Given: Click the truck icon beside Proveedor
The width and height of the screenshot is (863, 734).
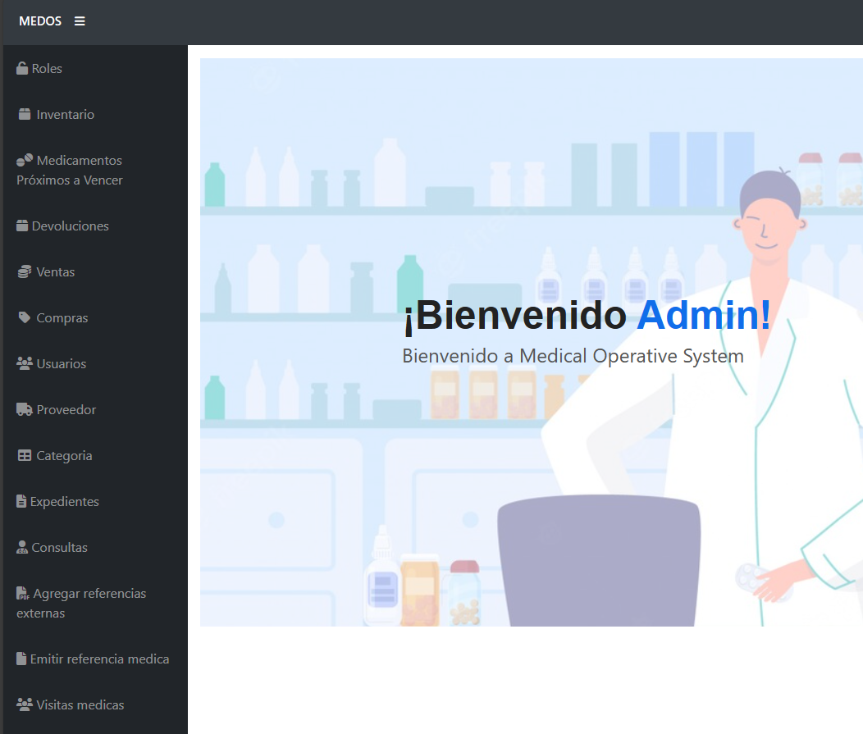Looking at the screenshot, I should pos(25,409).
